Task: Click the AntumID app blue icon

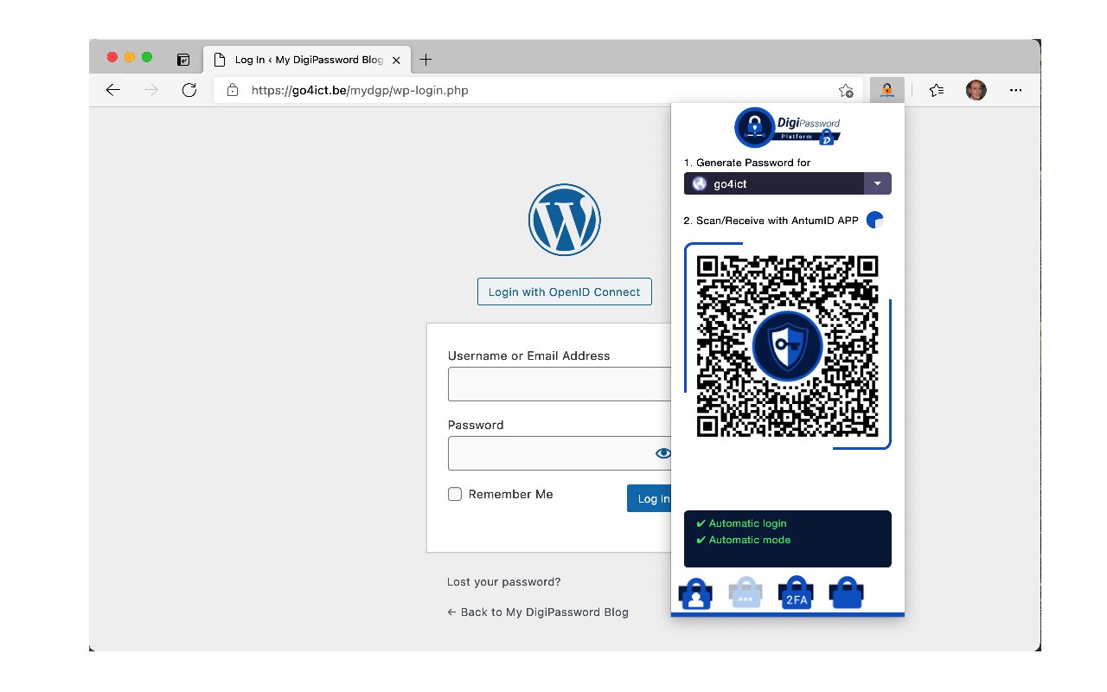Action: pyautogui.click(x=875, y=220)
